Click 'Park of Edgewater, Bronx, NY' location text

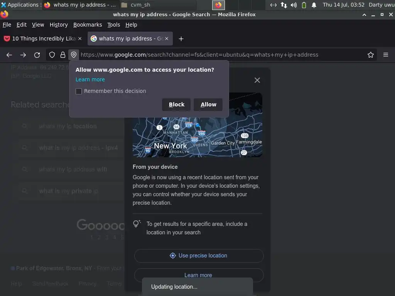(54, 268)
